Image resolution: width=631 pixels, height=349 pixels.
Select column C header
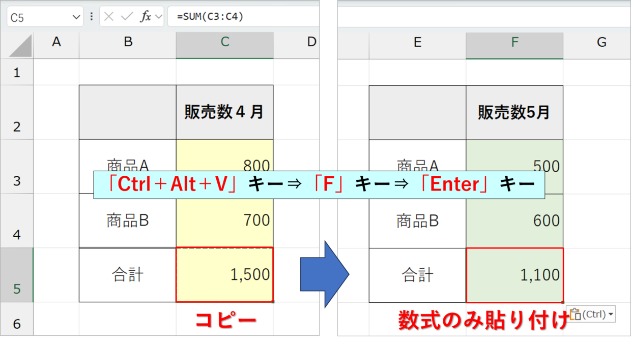[x=224, y=43]
